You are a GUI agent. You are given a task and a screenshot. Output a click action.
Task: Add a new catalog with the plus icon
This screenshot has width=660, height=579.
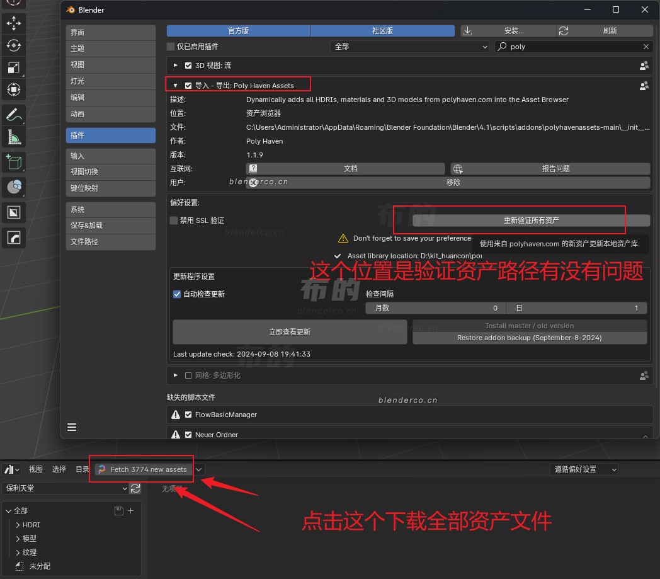[x=131, y=511]
